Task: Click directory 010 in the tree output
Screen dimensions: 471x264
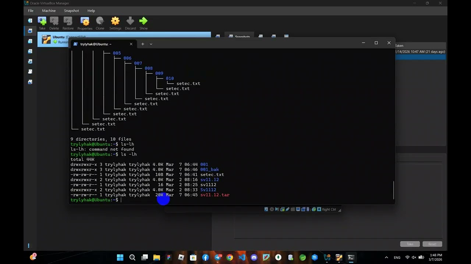Action: coord(170,78)
